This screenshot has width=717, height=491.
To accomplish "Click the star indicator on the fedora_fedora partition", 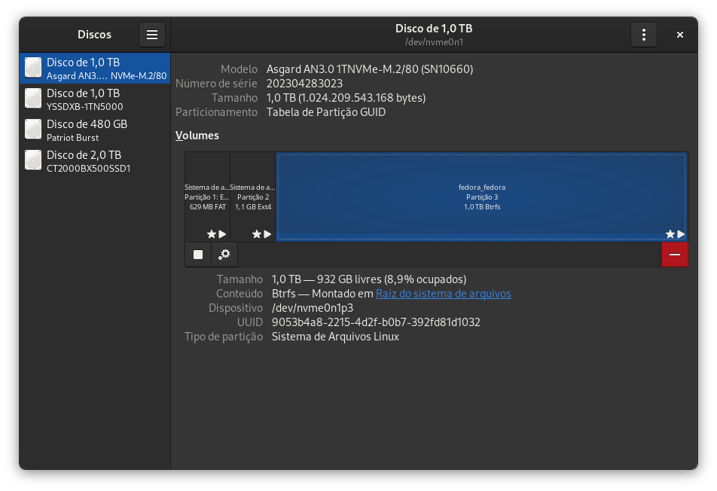I will click(x=669, y=233).
